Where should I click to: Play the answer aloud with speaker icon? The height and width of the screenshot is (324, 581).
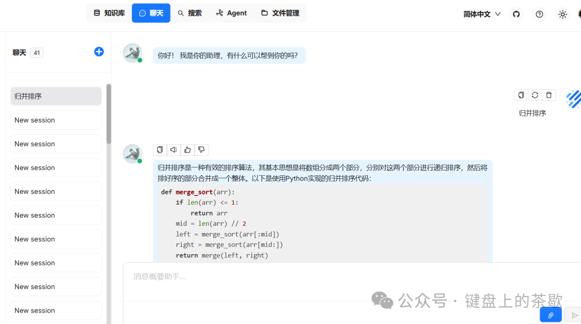(x=173, y=150)
